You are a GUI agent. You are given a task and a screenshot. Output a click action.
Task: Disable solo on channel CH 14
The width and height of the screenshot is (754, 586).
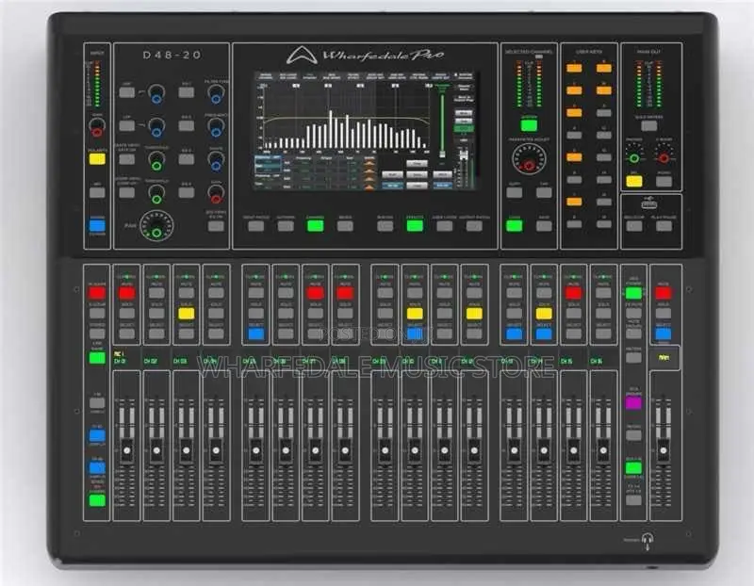[544, 314]
